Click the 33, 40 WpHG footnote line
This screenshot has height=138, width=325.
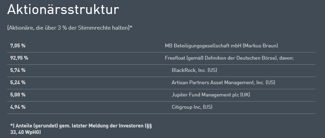point(26,132)
